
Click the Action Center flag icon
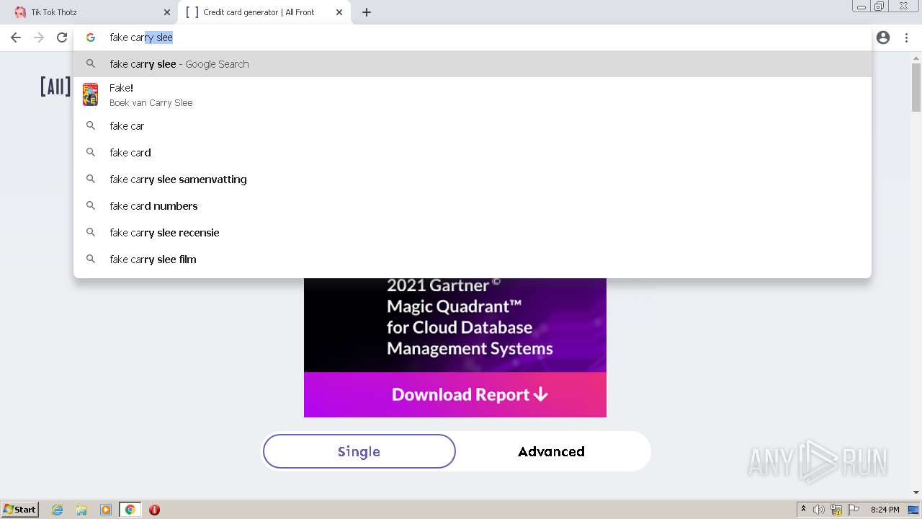click(854, 510)
